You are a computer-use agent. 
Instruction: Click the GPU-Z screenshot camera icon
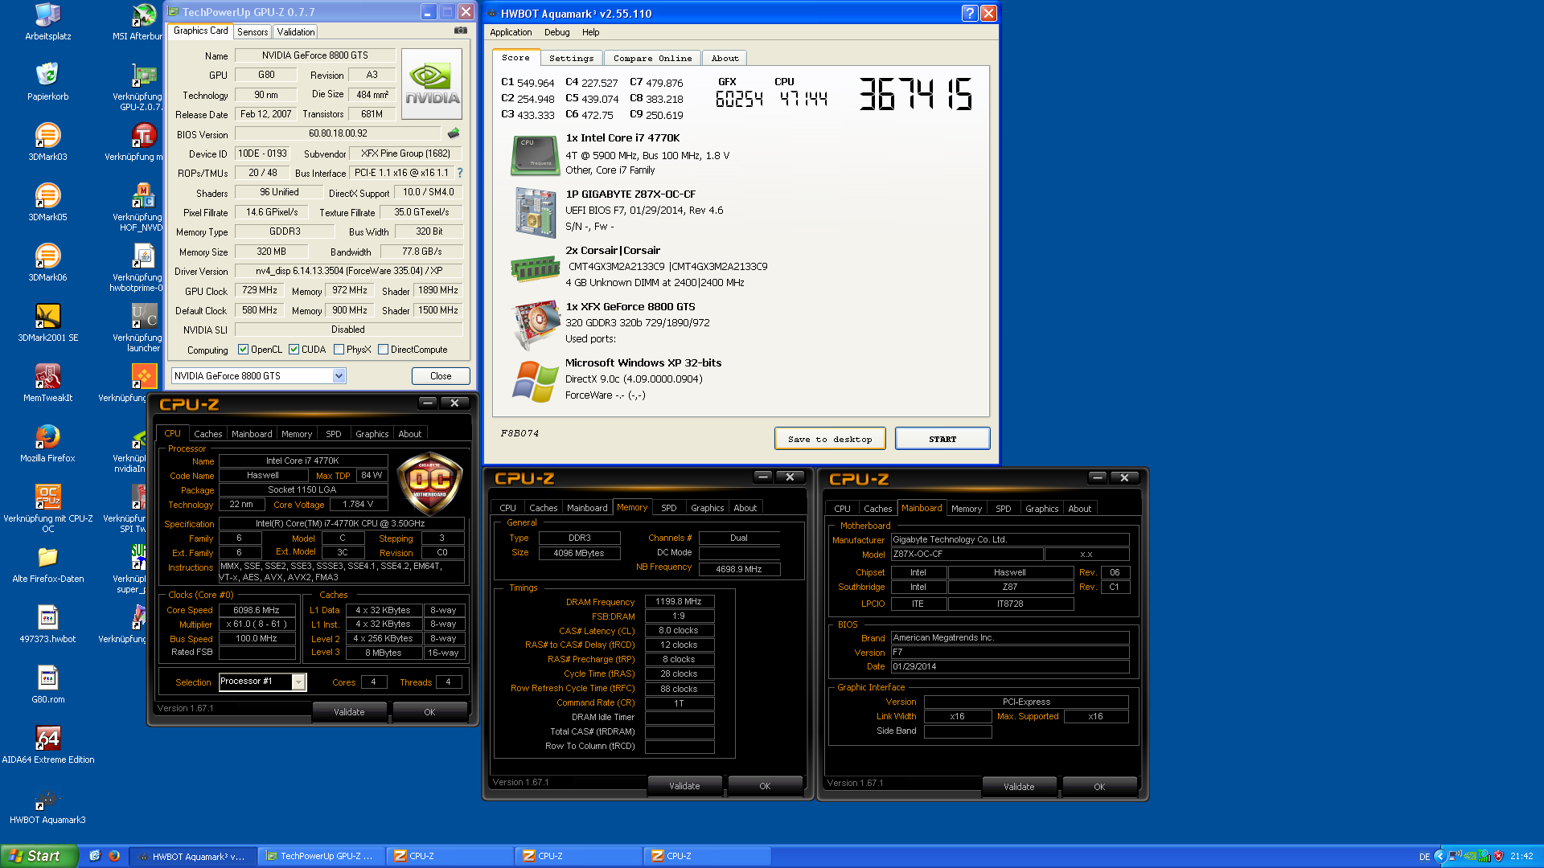tap(461, 31)
